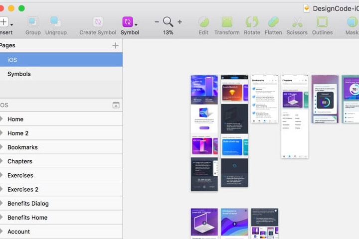Select the Home 2 layer row

pos(61,133)
